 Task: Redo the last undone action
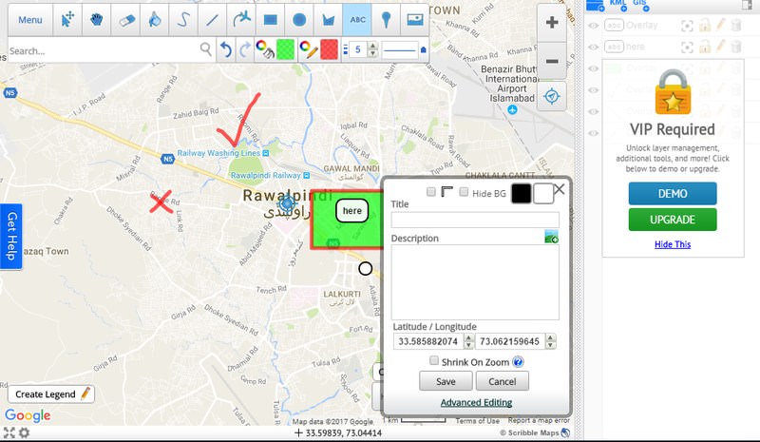coord(245,49)
